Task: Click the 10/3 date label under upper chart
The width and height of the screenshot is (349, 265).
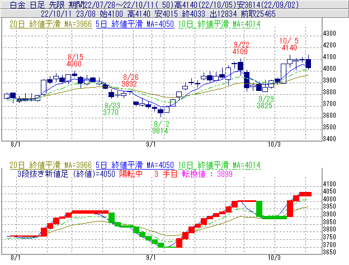Action: pyautogui.click(x=274, y=144)
